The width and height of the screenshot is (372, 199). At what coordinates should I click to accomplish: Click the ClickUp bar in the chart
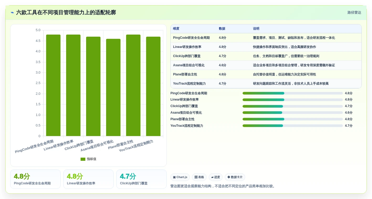tap(93, 86)
